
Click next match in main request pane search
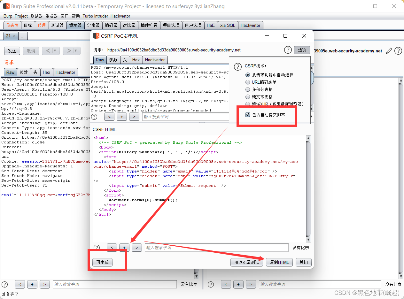[x=45, y=284]
